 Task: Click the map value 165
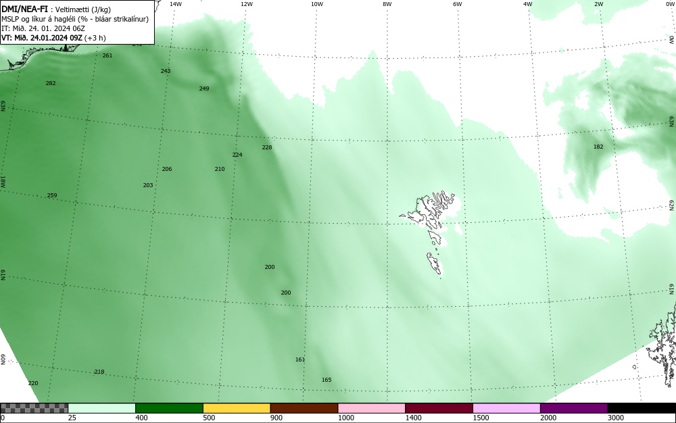tap(327, 380)
